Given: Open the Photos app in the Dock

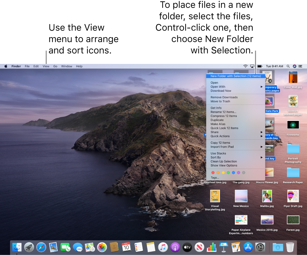Looking at the screenshot, I should tap(102, 247).
